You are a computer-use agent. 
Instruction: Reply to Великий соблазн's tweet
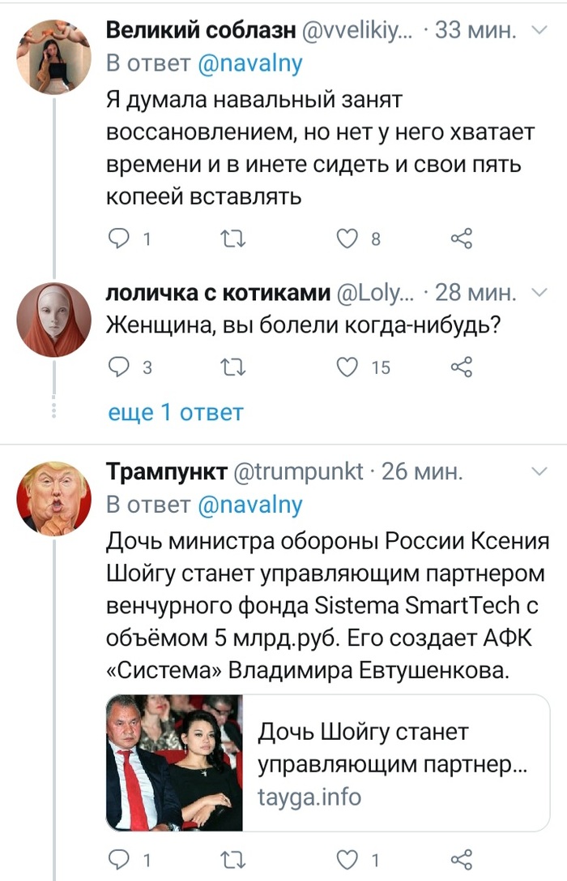point(119,239)
